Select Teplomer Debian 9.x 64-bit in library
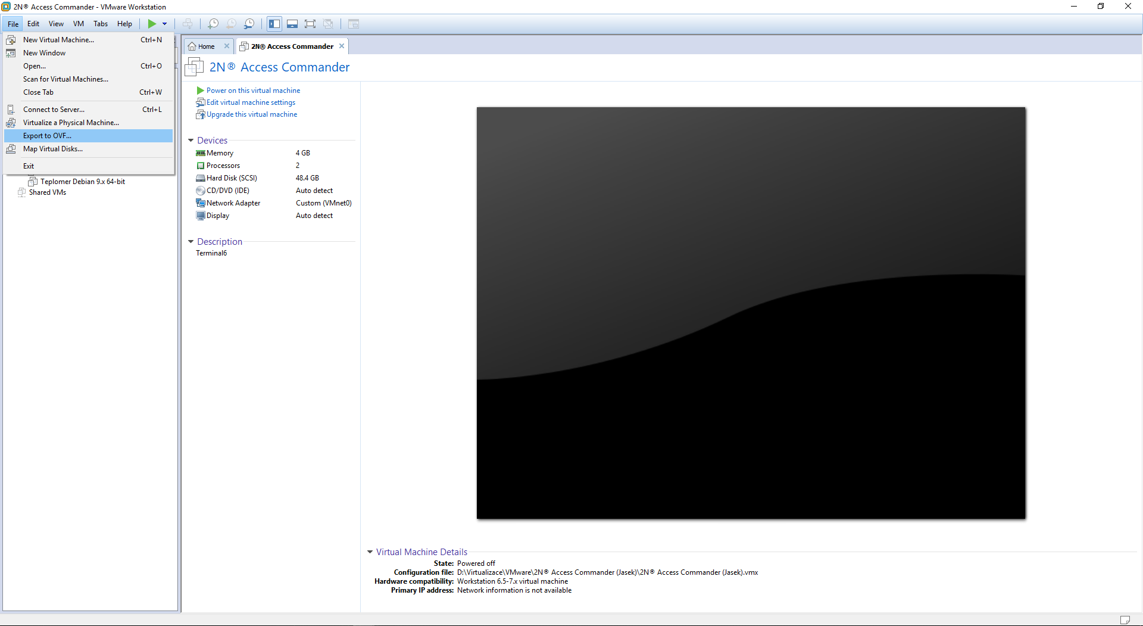The width and height of the screenshot is (1143, 626). (83, 182)
